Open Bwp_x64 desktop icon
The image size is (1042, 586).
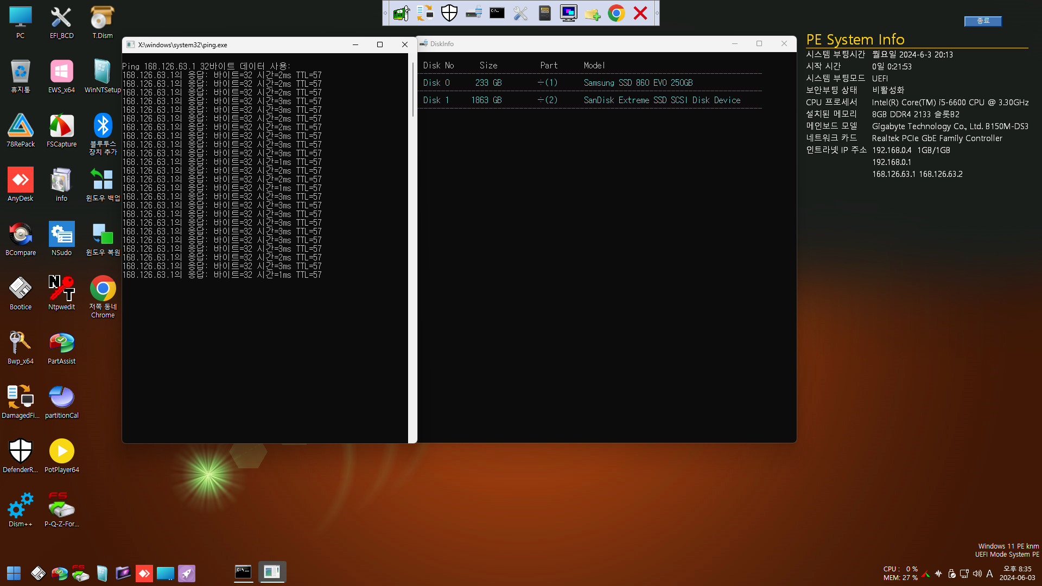[x=21, y=348]
